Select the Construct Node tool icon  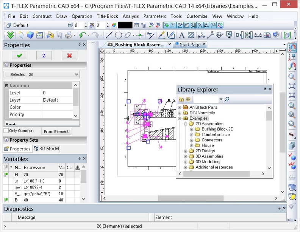click(140, 35)
